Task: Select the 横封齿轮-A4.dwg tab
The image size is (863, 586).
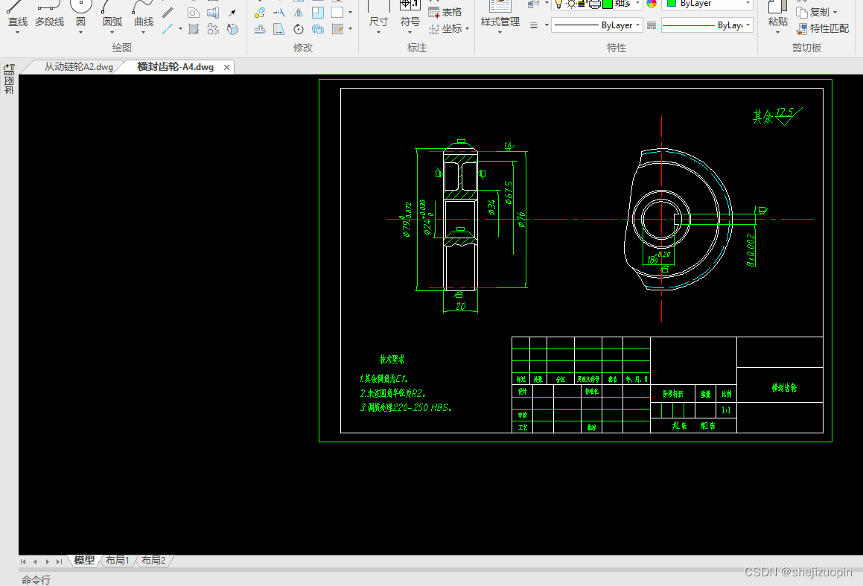Action: point(175,67)
